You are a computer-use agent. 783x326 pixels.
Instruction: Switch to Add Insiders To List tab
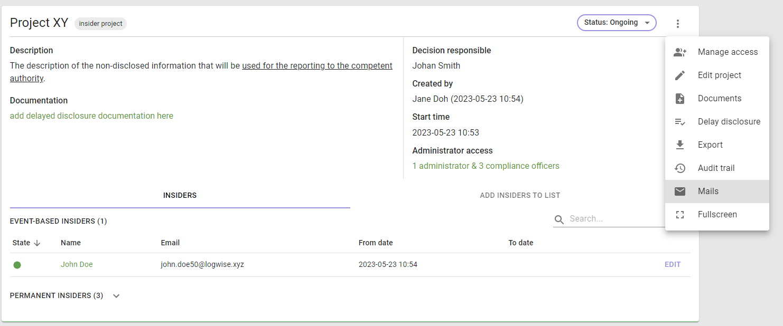click(520, 195)
